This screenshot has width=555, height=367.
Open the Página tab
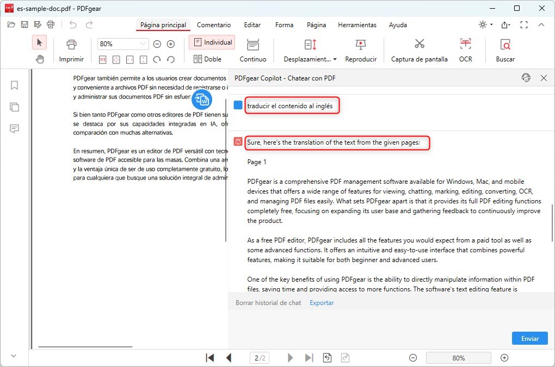coord(316,25)
